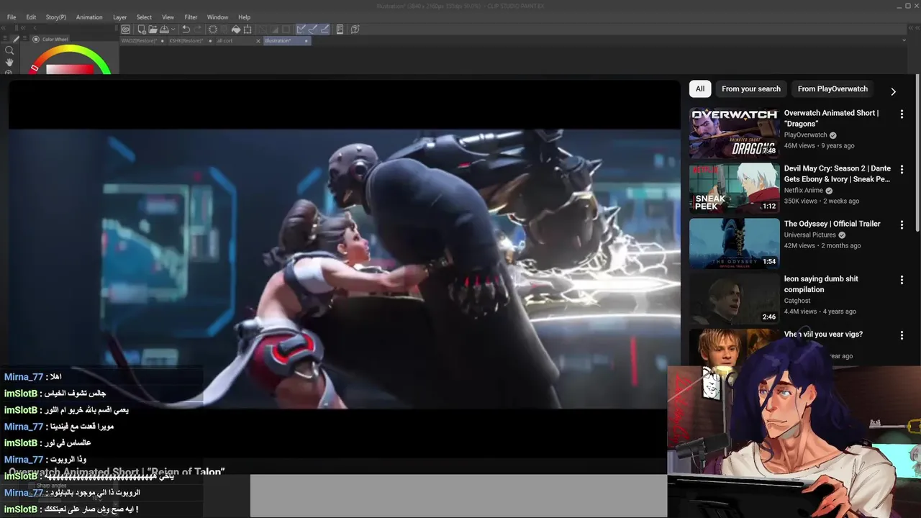Collapse second left palette dock double arrow
Screen dimensions: 921x518
(x=23, y=28)
